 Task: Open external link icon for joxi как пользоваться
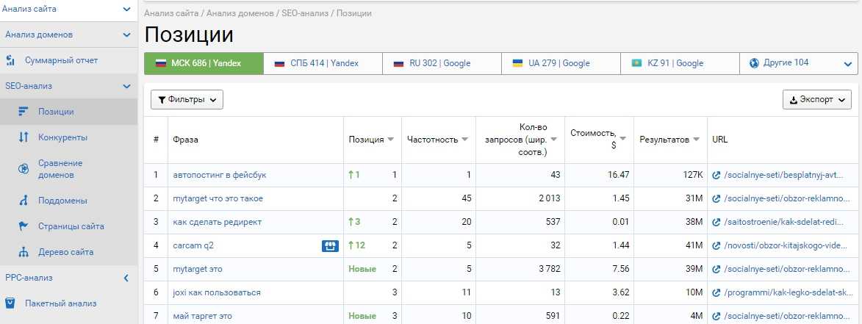716,293
